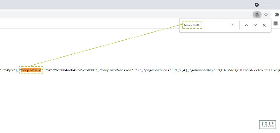This screenshot has width=280, height=133.
Task: Open the find-in-page icon in address bar
Action: pyautogui.click(x=257, y=15)
